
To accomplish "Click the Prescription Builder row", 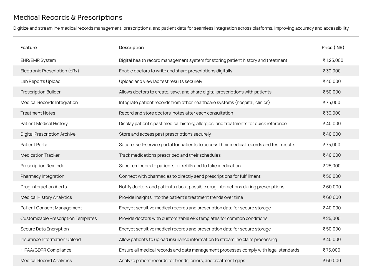I will (x=186, y=92).
